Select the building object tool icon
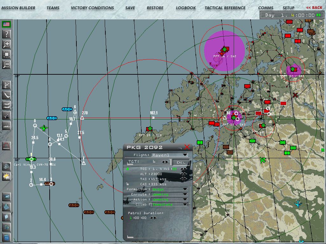 tap(6, 166)
